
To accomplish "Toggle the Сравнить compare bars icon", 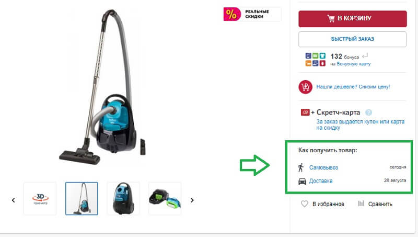I will [x=361, y=204].
